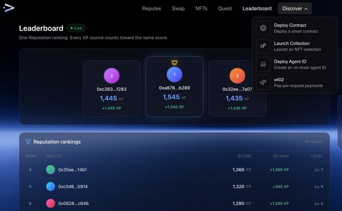
Task: Click the LEVEL column header
Action: click(317, 156)
